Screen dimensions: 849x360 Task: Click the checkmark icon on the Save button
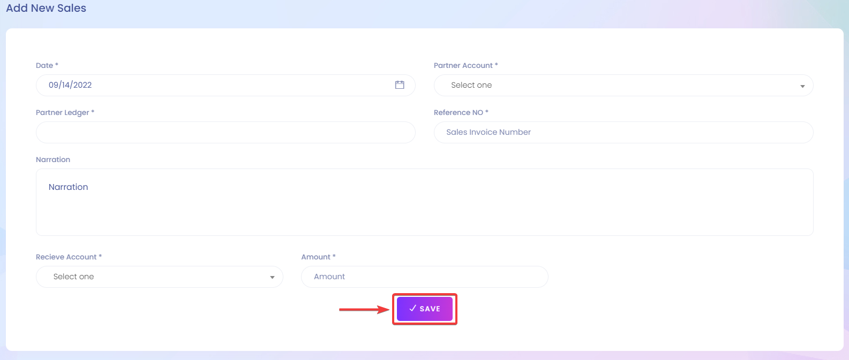coord(412,309)
